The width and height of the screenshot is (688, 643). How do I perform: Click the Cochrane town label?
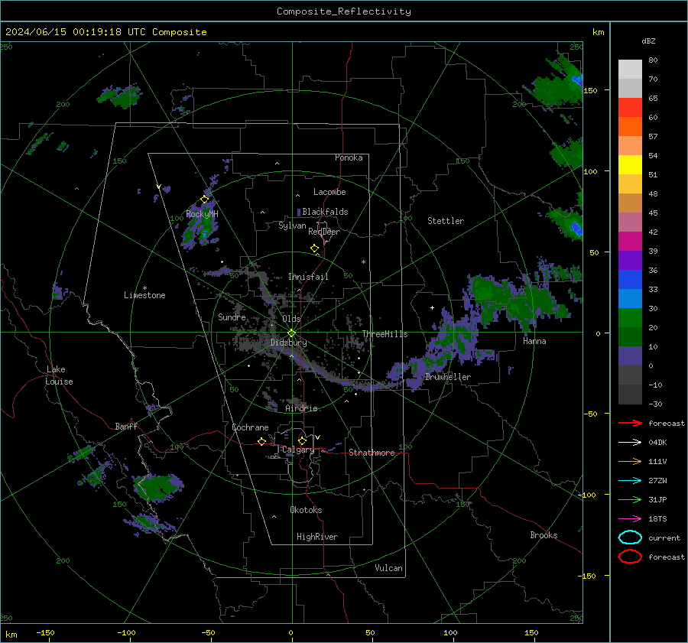click(x=250, y=427)
